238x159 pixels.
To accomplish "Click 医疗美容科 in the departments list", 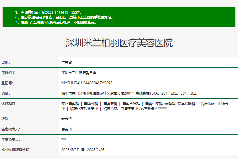I will tap(70, 104).
